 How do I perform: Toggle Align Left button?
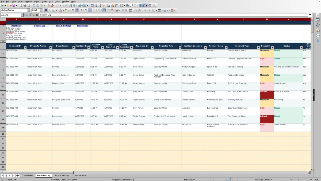73,10
